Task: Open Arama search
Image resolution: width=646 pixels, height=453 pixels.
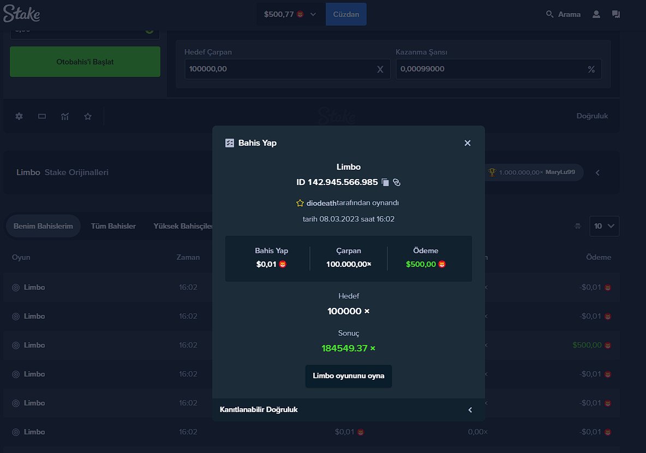Action: [x=563, y=14]
